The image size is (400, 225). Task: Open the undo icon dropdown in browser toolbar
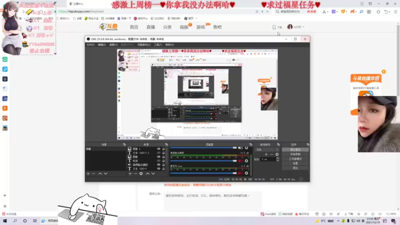389,11
